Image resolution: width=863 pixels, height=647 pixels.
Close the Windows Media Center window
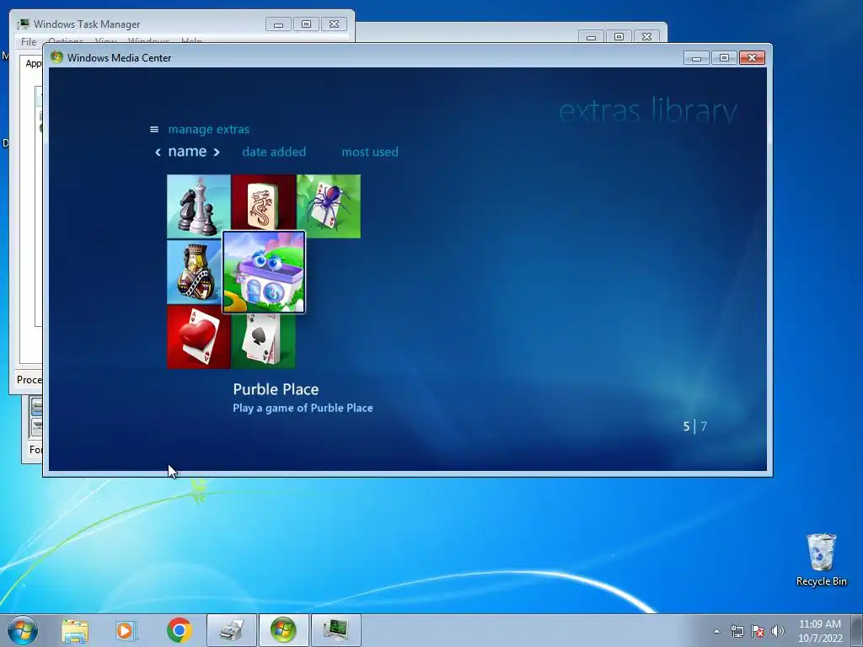tap(752, 58)
